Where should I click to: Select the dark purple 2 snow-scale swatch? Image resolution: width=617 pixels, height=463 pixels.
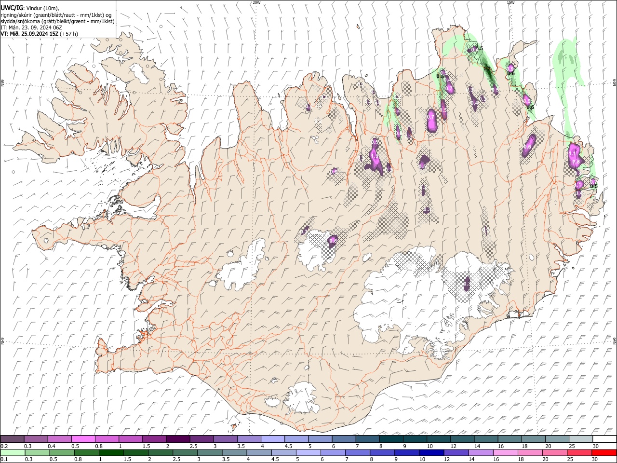[x=178, y=439]
